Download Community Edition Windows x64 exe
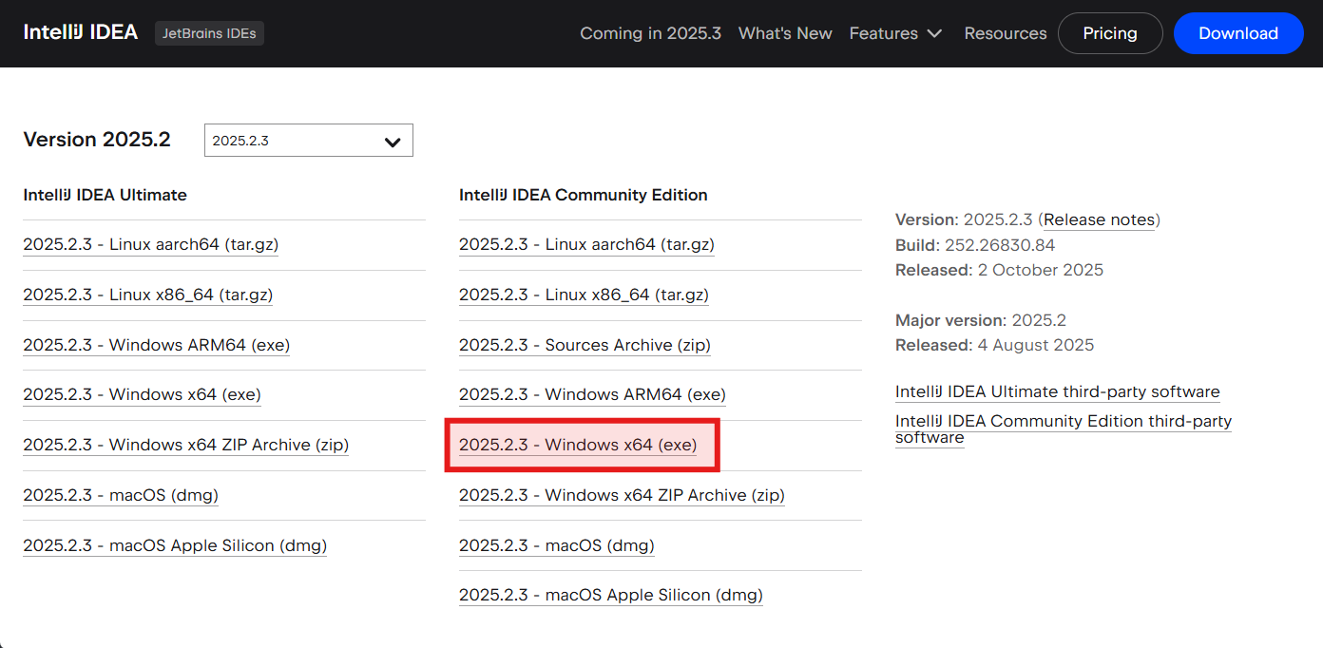 click(x=578, y=445)
